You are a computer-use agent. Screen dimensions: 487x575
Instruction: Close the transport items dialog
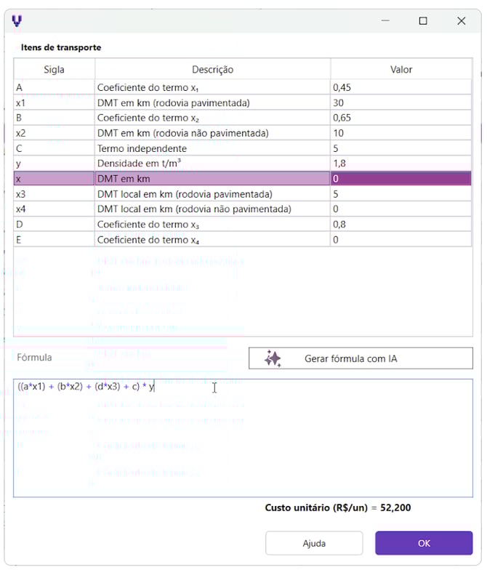[461, 21]
